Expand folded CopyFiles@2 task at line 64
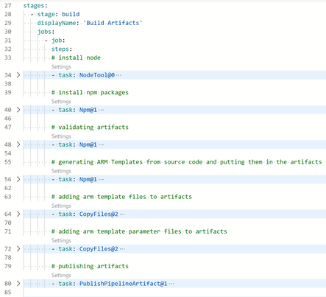Viewport: 326px width, 297px height. [x=18, y=214]
